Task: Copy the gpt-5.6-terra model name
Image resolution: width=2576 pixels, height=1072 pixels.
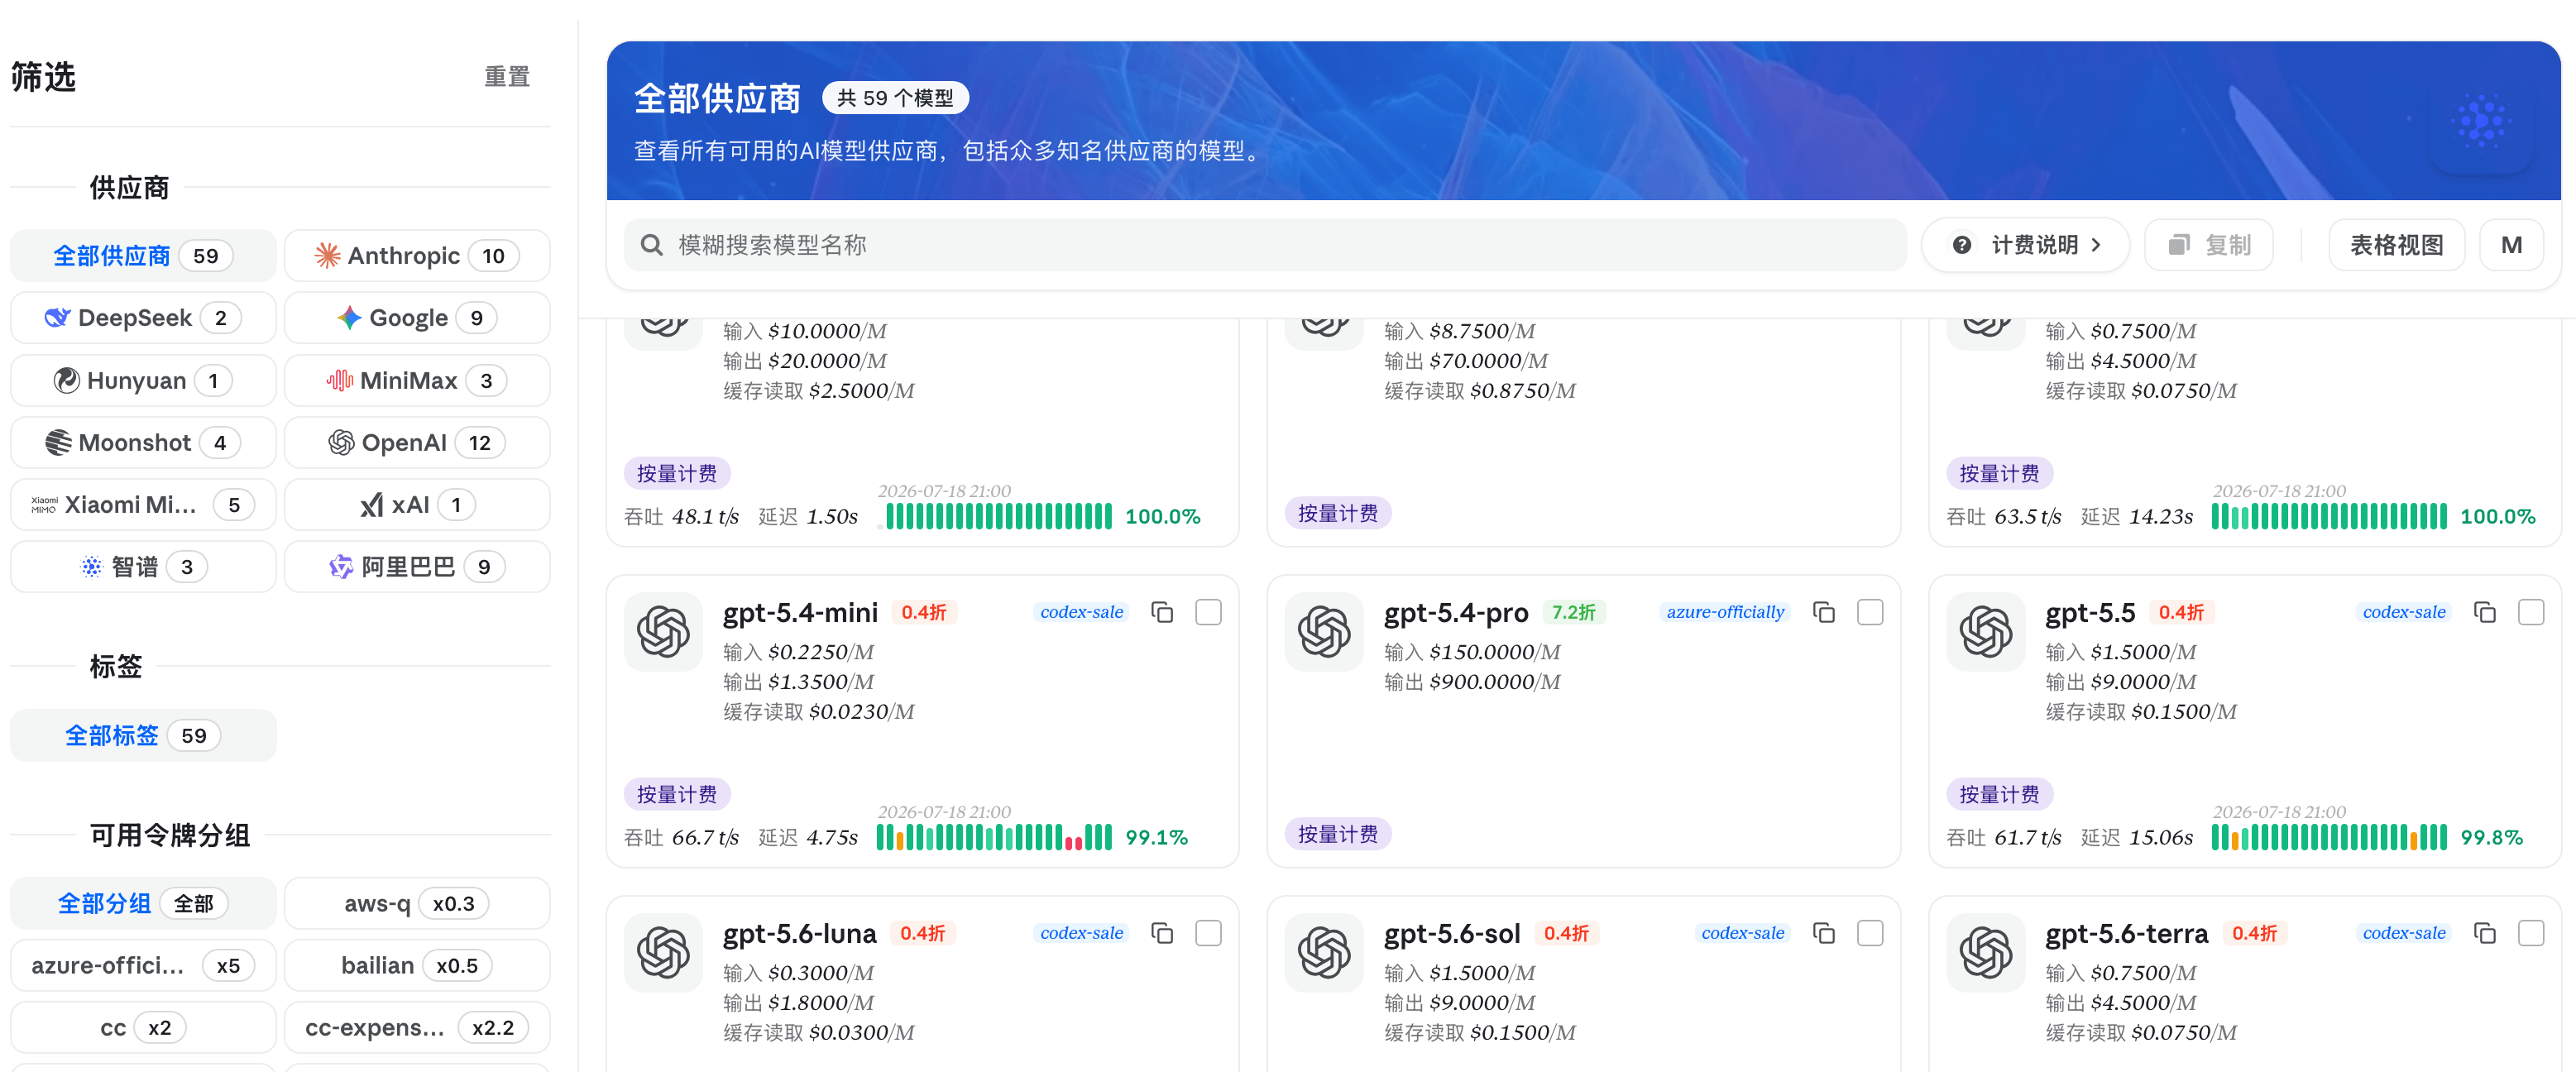Action: pyautogui.click(x=2485, y=933)
